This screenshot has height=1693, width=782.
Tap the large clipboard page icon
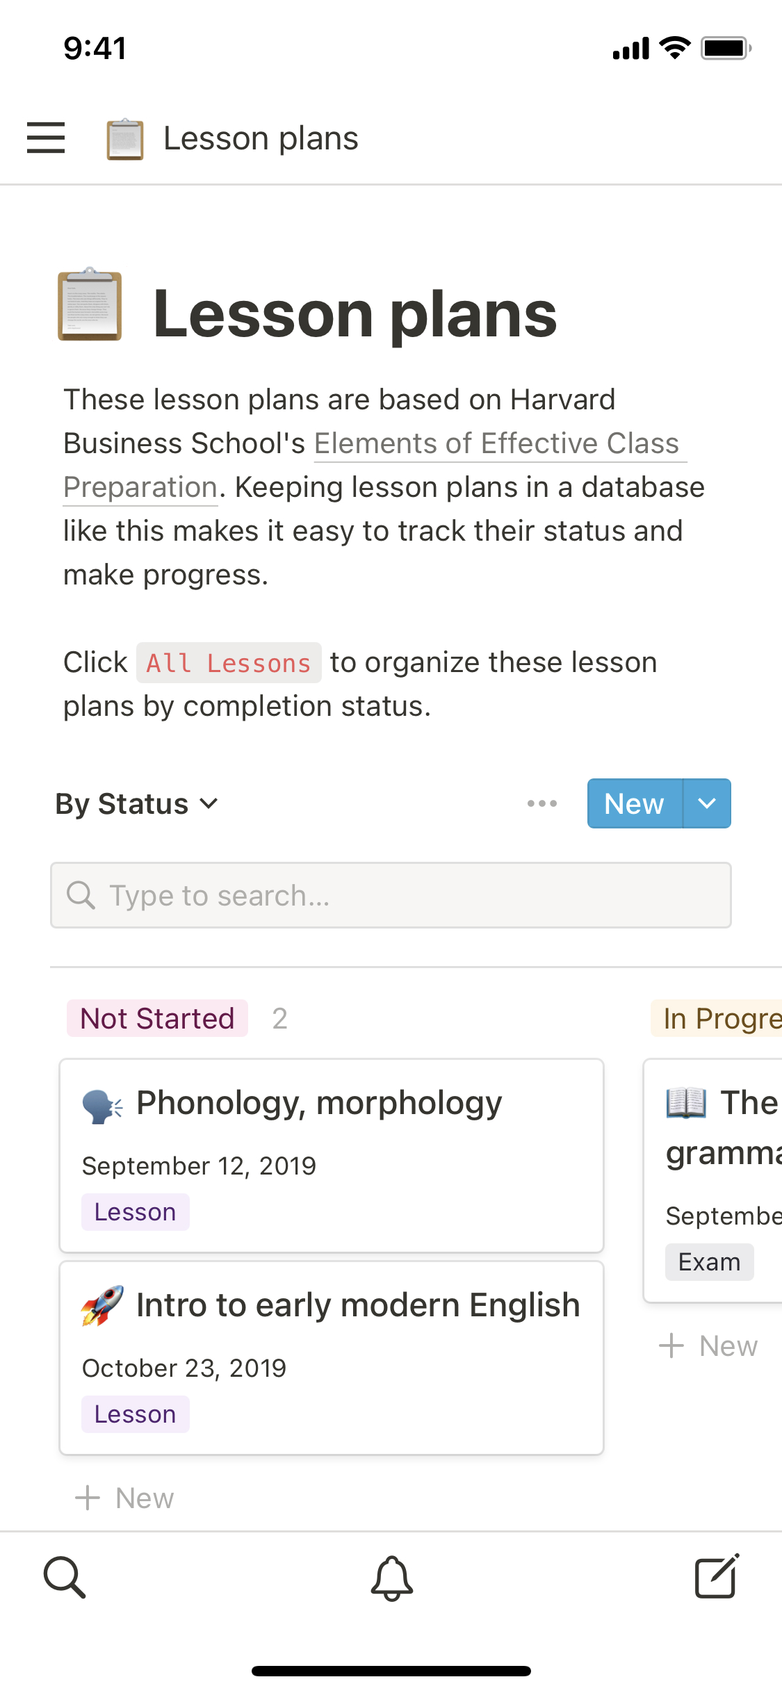click(90, 304)
